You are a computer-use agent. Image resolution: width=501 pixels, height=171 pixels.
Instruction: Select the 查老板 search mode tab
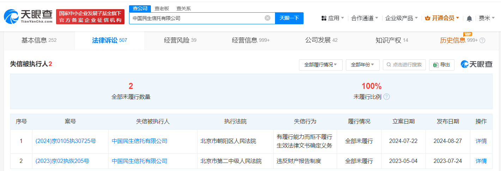point(162,8)
